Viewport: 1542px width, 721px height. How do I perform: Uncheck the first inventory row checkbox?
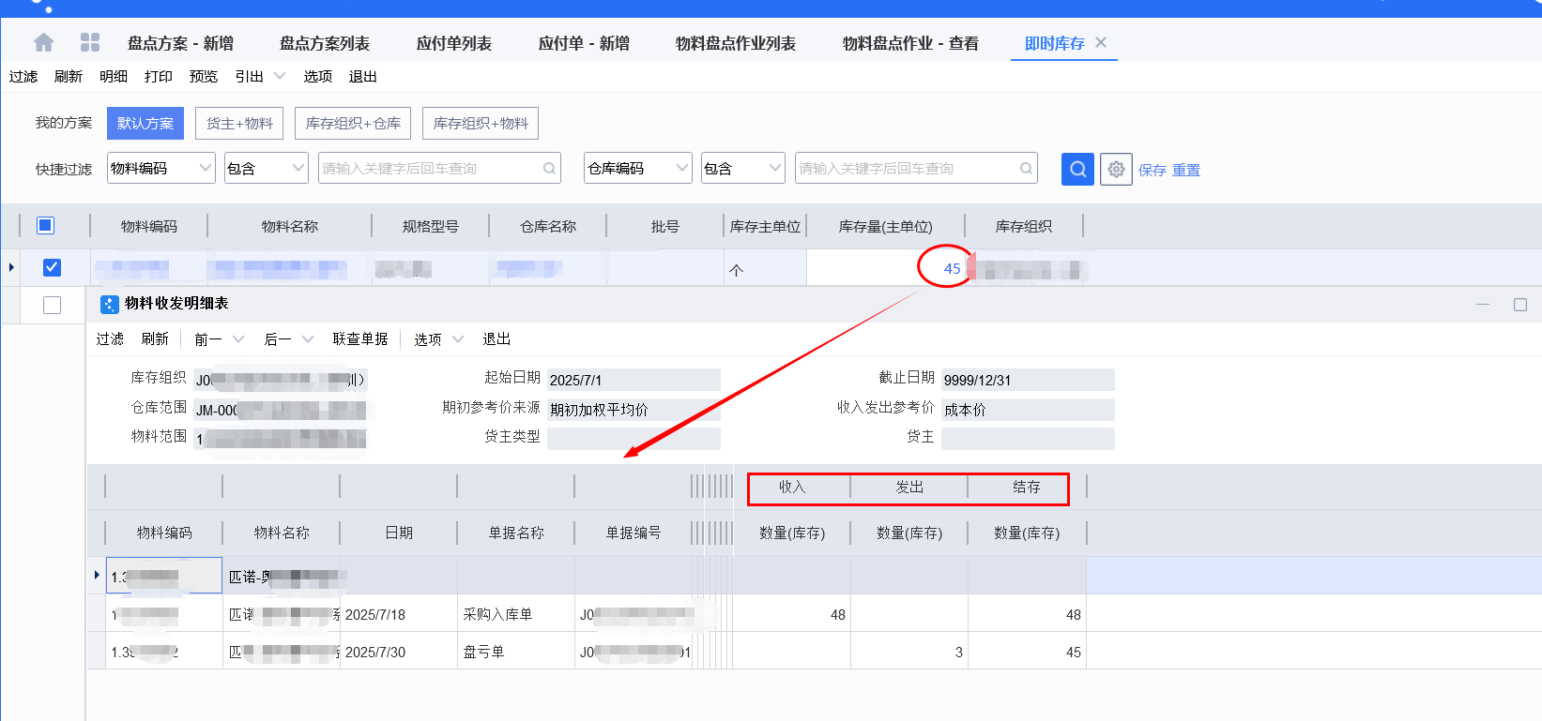click(x=52, y=267)
